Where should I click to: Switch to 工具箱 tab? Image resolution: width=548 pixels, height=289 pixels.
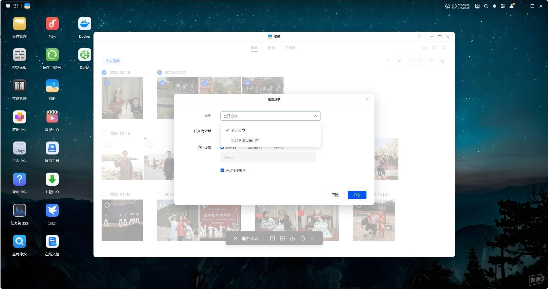pyautogui.click(x=290, y=48)
